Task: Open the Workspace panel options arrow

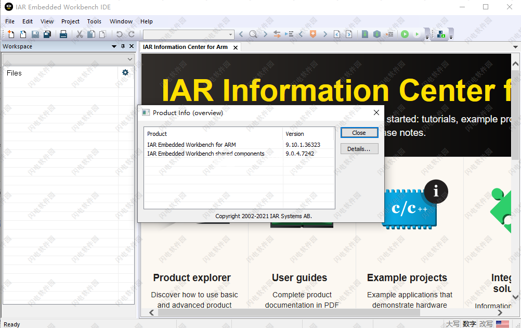Action: click(114, 46)
